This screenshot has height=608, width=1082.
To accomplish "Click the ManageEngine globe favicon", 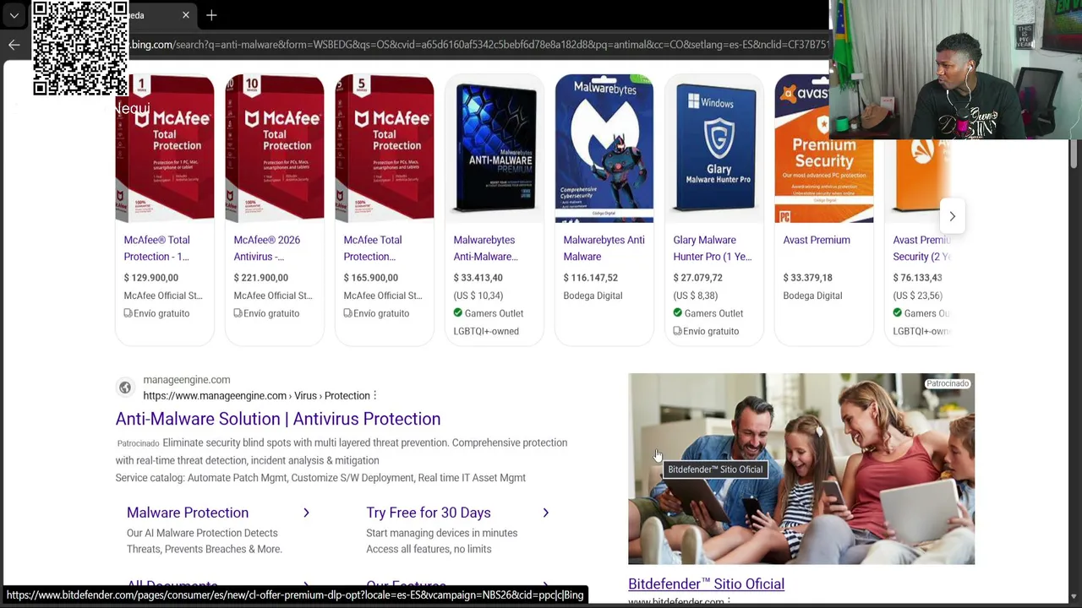I will 125,388.
